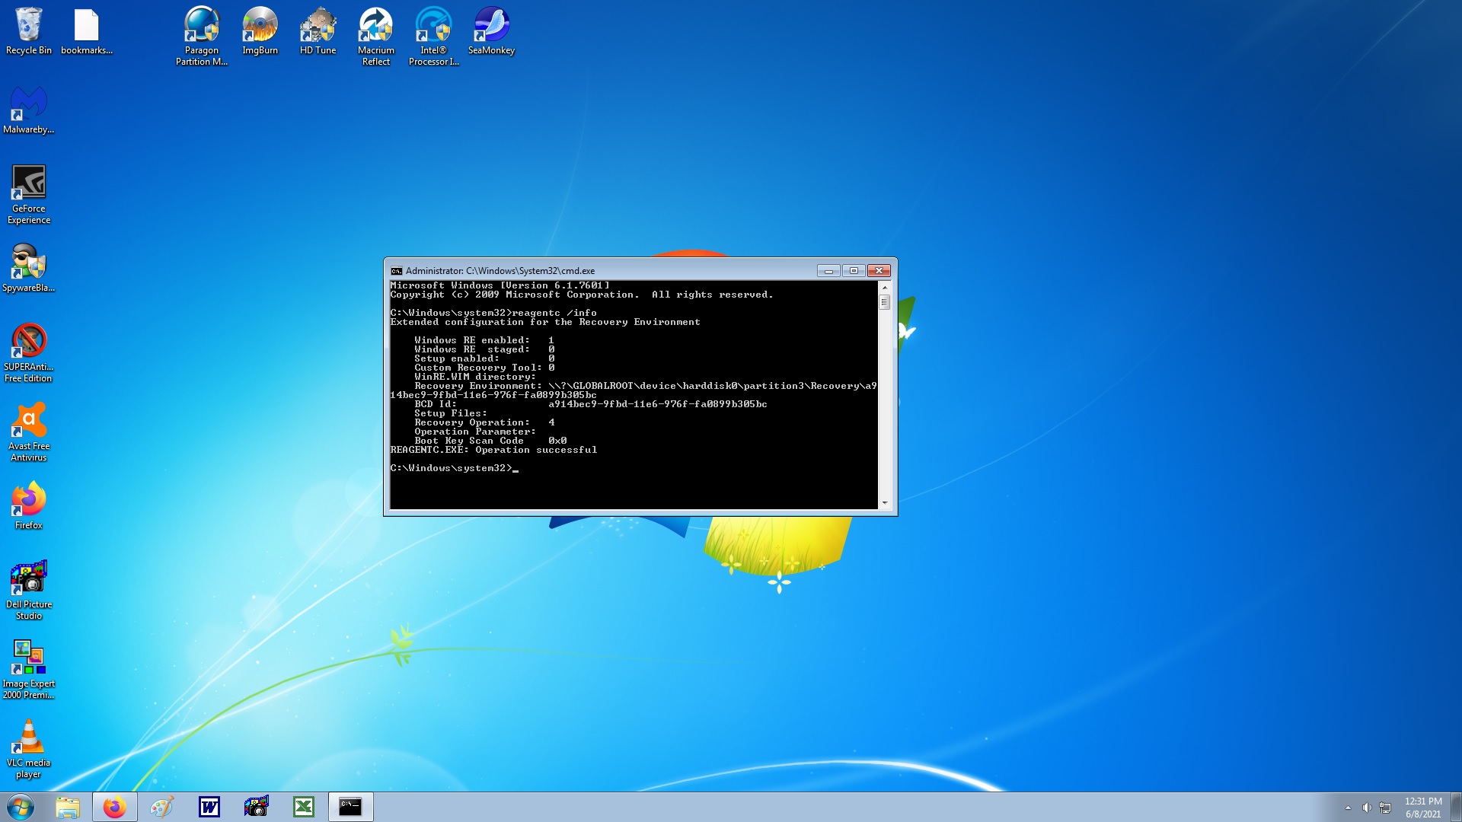Viewport: 1462px width, 822px height.
Task: Launch the Macrium Reflect shortcut
Action: [x=376, y=34]
